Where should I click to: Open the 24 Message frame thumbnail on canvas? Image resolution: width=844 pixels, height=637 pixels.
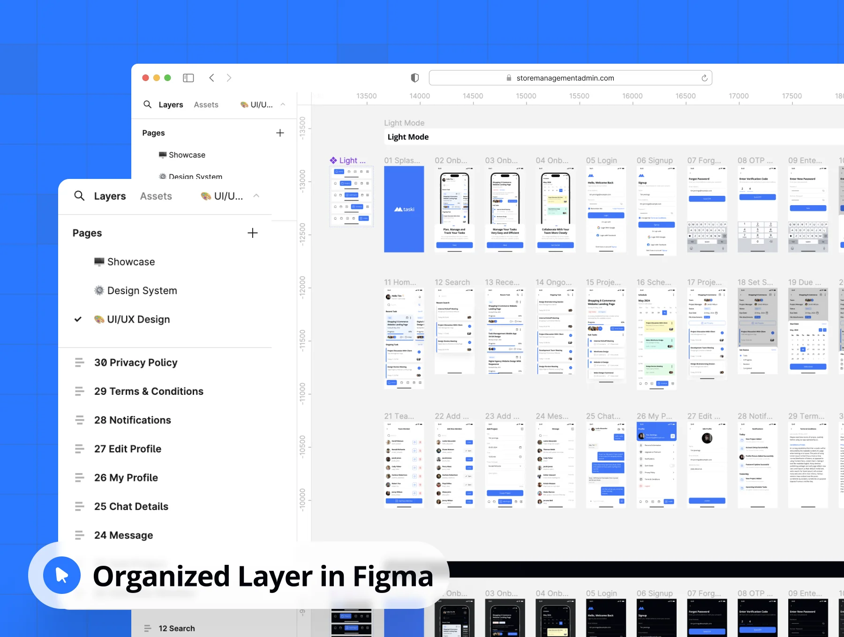(555, 465)
